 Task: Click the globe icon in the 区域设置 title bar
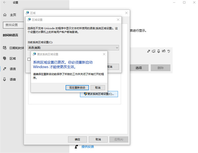click(x=29, y=20)
